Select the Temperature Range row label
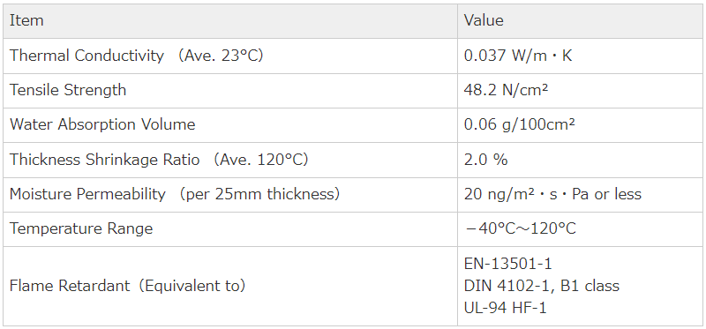Screen dimensions: 706x329 pos(81,228)
